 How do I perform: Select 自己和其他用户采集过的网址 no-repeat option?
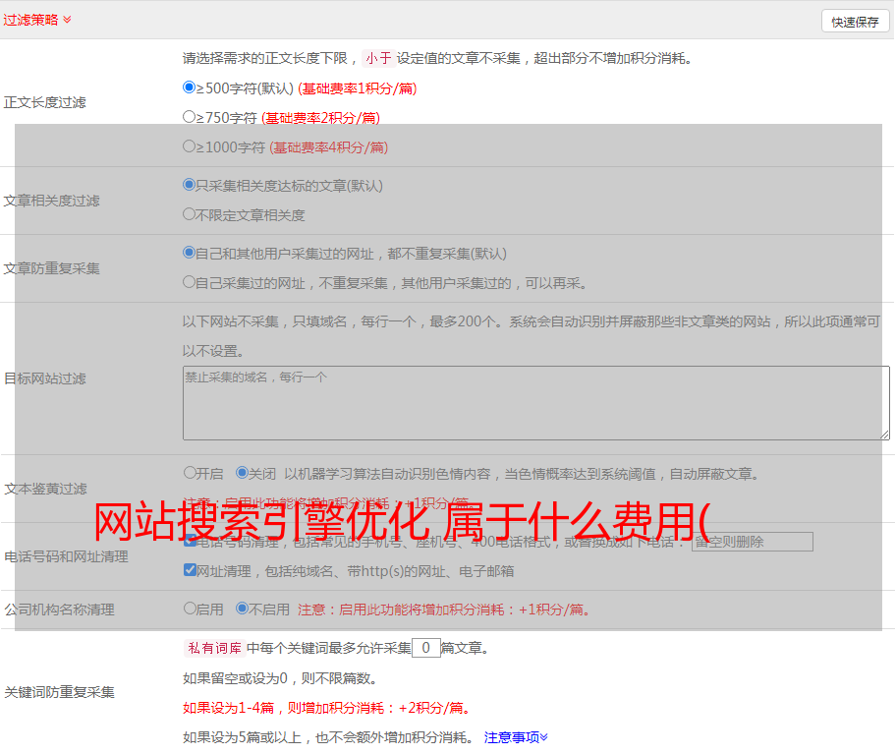(190, 253)
